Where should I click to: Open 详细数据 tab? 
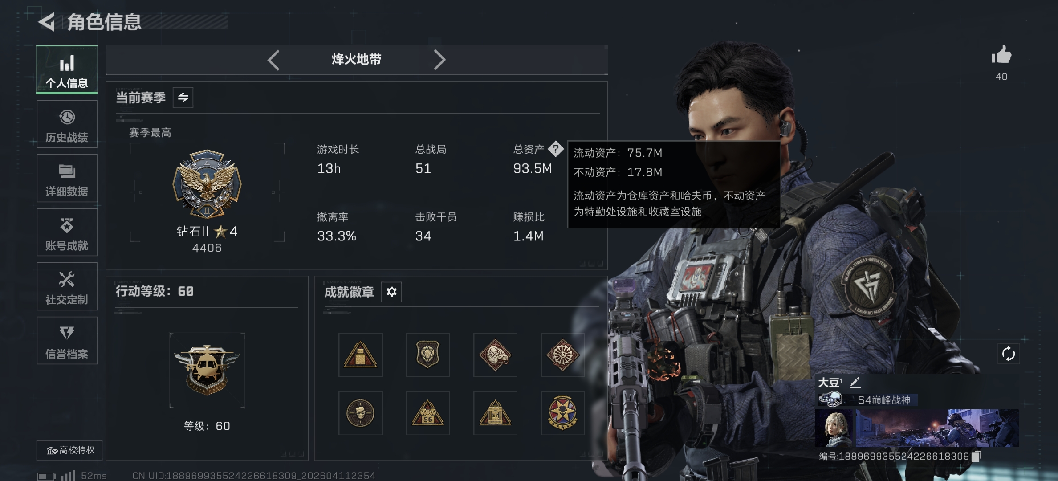point(67,178)
